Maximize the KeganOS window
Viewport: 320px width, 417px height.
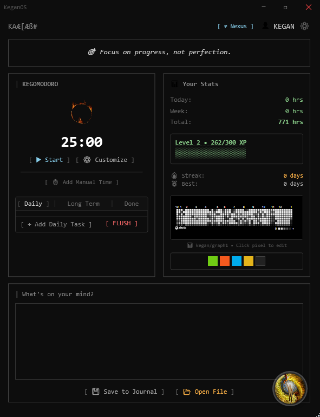285,7
